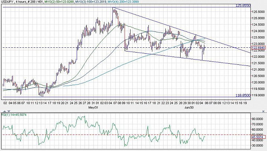Click the up arrow above the RSI panel
The image size is (267, 151).
(5, 111)
